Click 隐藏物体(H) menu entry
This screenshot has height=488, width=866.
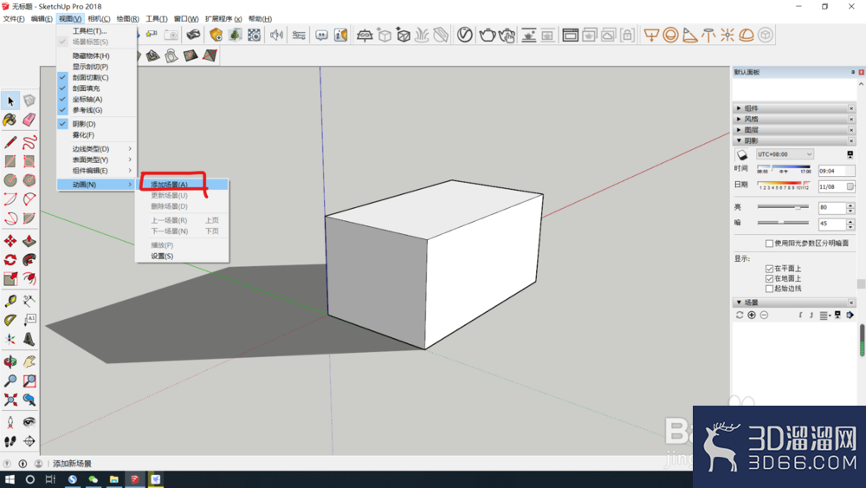point(97,55)
